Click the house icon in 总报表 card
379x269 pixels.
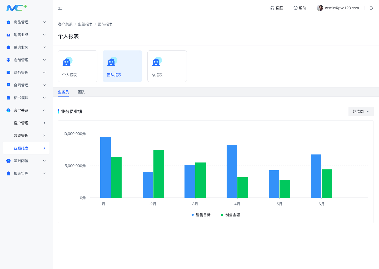[x=157, y=61]
